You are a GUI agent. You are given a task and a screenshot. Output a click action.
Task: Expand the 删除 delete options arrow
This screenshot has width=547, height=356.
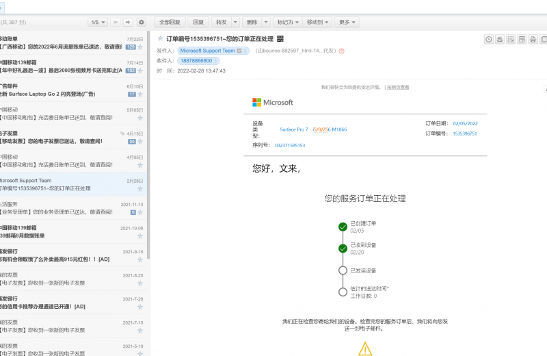pos(266,23)
